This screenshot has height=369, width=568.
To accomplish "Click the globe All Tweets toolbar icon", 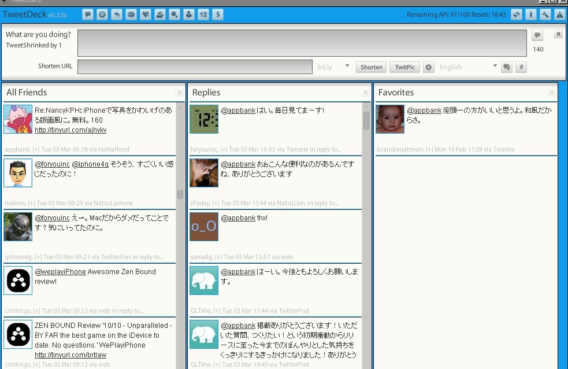I will (x=102, y=14).
